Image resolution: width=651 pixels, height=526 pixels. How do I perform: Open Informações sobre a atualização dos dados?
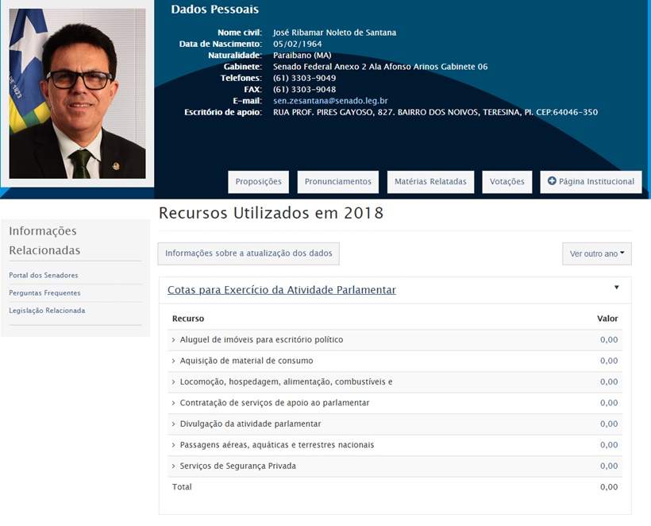(x=248, y=253)
